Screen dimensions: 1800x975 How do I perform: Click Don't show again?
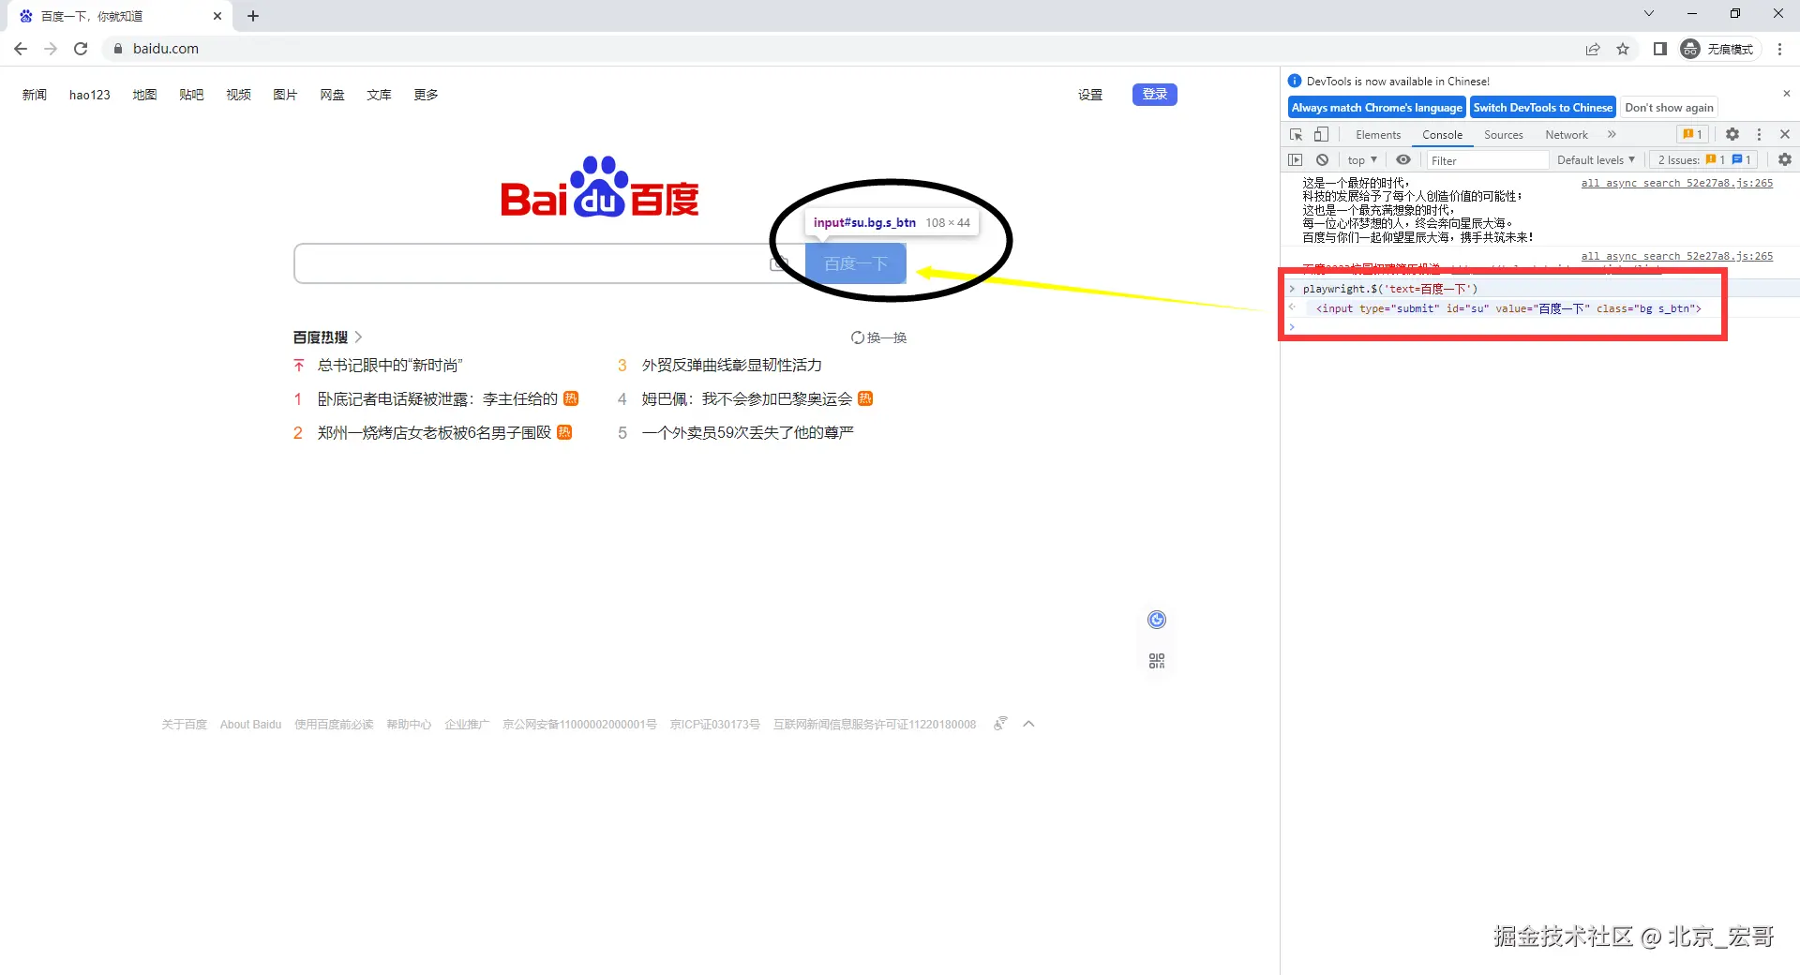(x=1669, y=108)
